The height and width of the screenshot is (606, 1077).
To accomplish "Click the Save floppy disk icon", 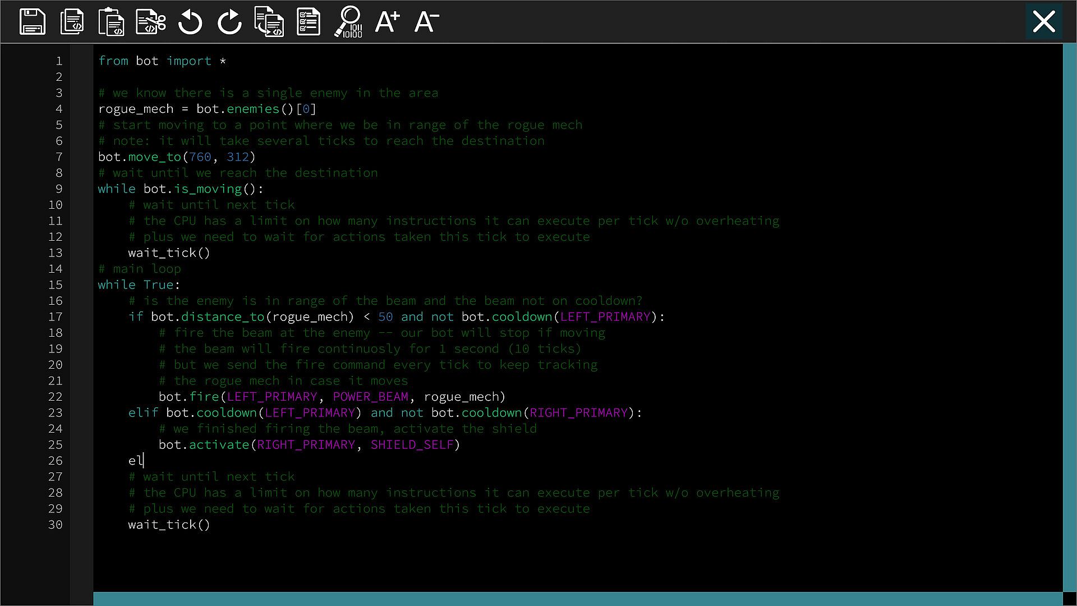I will pyautogui.click(x=32, y=22).
